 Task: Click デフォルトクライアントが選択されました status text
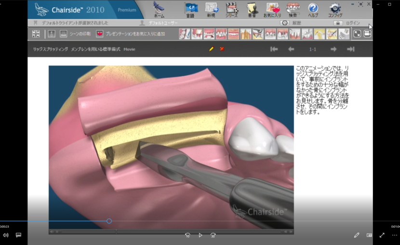[75, 23]
